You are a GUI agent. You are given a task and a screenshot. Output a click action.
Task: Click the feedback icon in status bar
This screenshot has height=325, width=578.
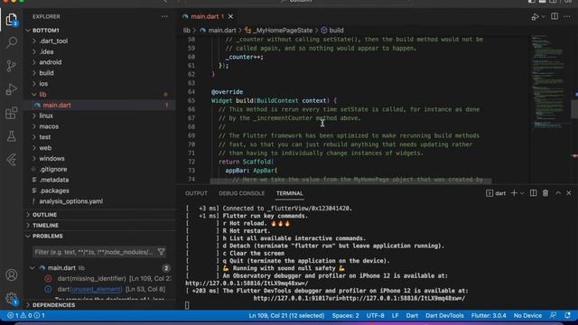(553, 315)
